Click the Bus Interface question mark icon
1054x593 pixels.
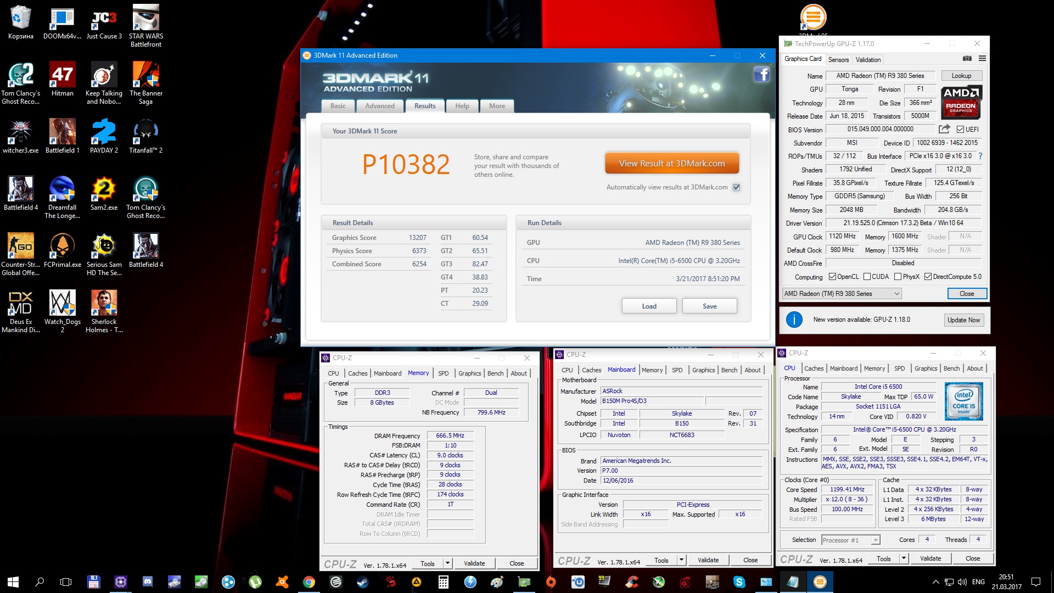click(x=980, y=156)
